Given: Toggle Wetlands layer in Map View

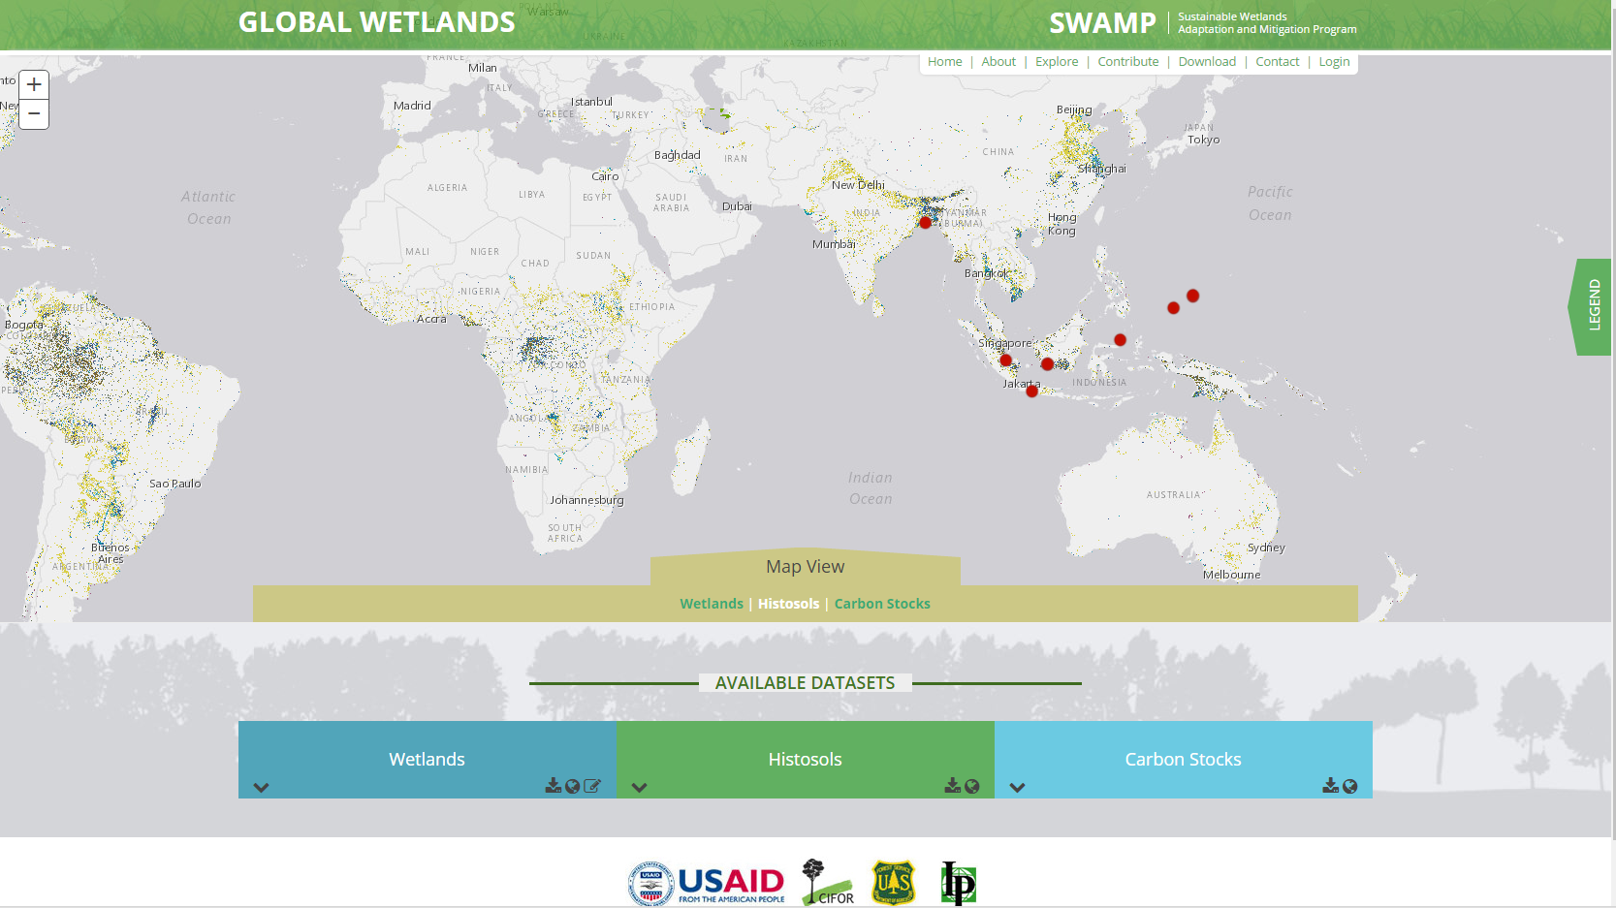Looking at the screenshot, I should point(712,604).
